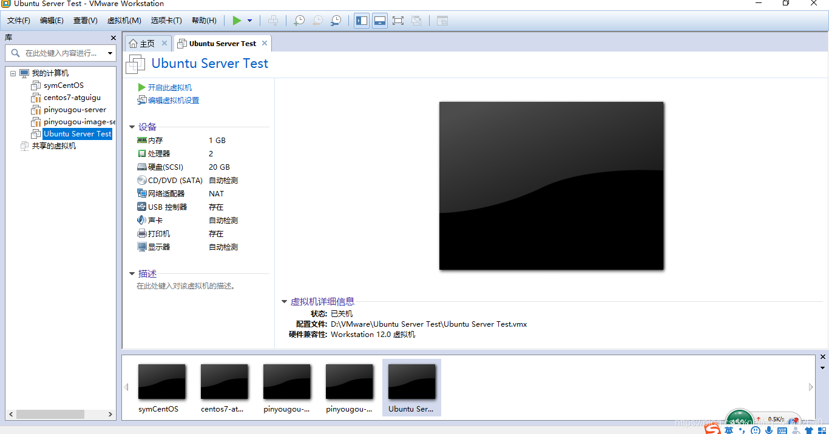829x434 pixels.
Task: Open the 文件(F) menu
Action: coord(19,21)
